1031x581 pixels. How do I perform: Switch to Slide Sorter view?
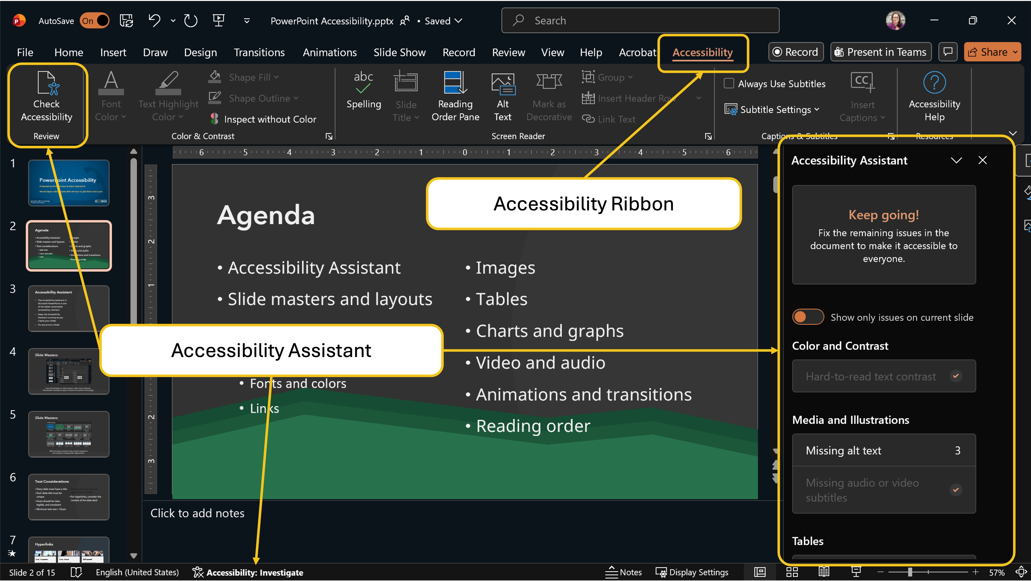792,572
